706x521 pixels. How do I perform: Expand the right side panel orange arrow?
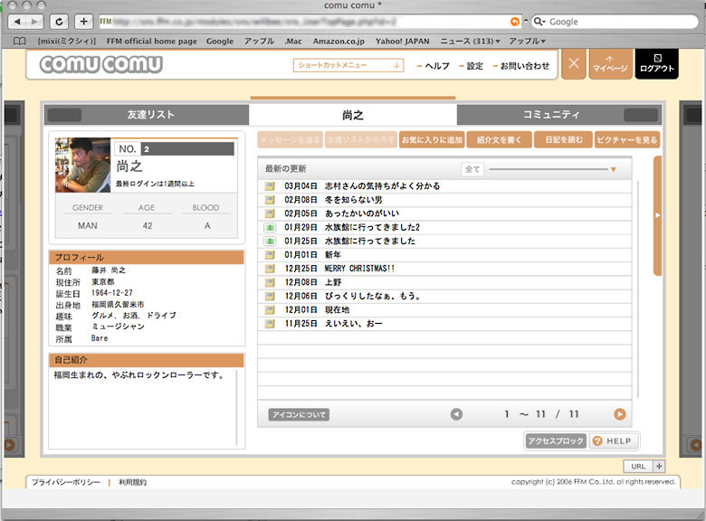click(x=658, y=215)
